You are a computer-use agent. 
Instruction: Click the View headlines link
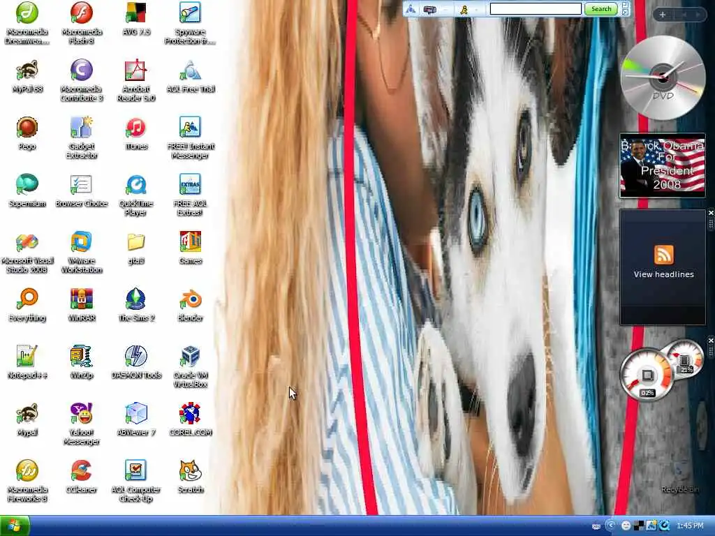pos(663,274)
